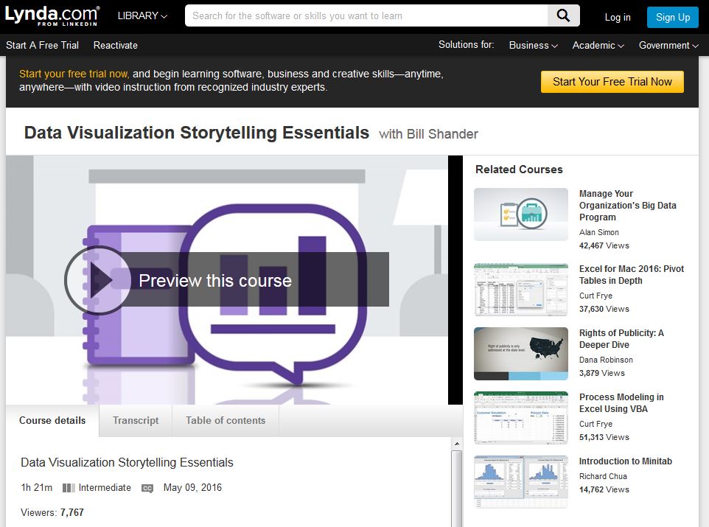Click the Sign Up button

click(x=672, y=17)
